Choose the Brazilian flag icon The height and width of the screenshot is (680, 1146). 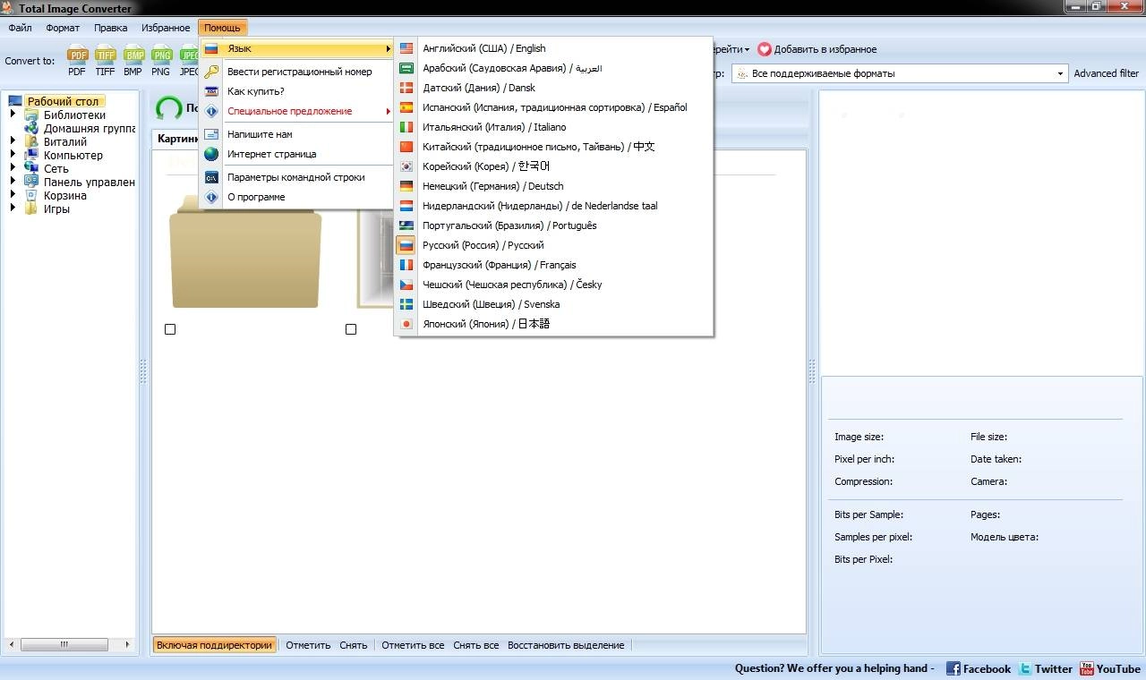pyautogui.click(x=406, y=225)
